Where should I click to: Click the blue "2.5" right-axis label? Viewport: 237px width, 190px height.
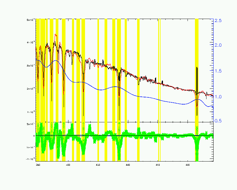[x=218, y=20]
